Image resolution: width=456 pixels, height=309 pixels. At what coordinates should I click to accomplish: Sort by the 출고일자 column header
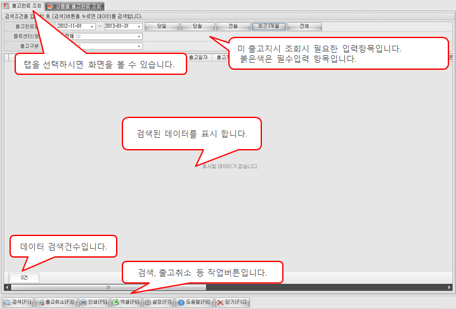199,57
